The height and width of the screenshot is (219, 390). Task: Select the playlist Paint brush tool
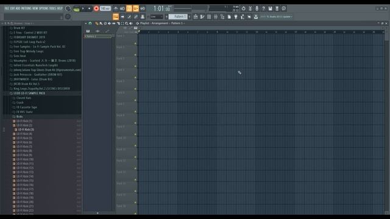101,23
